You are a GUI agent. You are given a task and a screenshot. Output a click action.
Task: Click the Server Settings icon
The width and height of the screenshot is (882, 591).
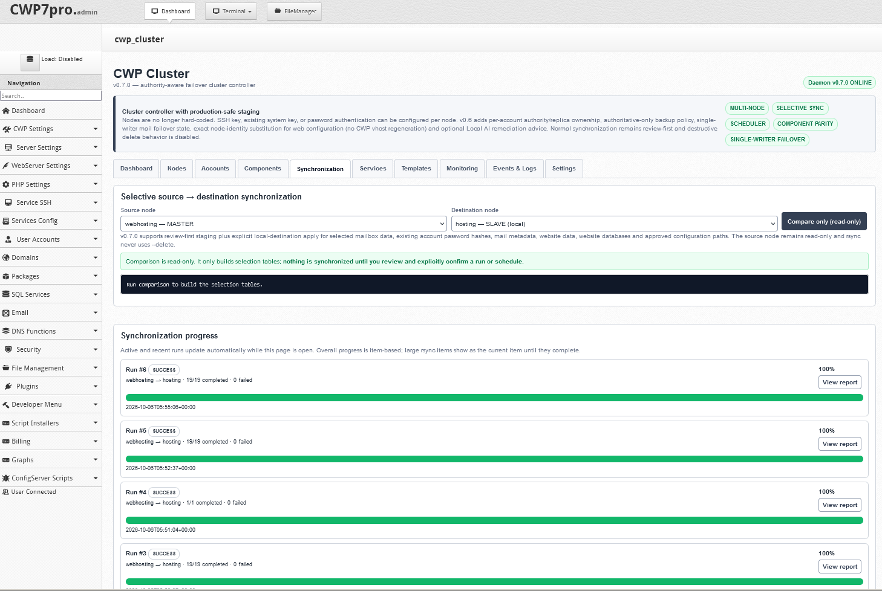pyautogui.click(x=8, y=147)
